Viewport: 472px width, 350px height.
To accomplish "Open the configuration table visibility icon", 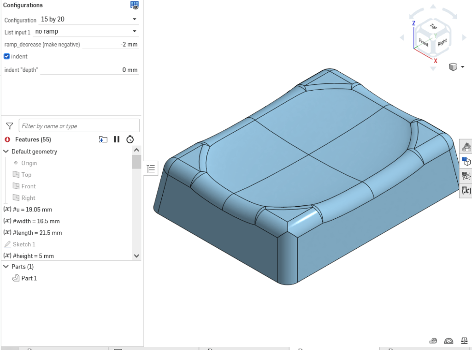I will [135, 6].
